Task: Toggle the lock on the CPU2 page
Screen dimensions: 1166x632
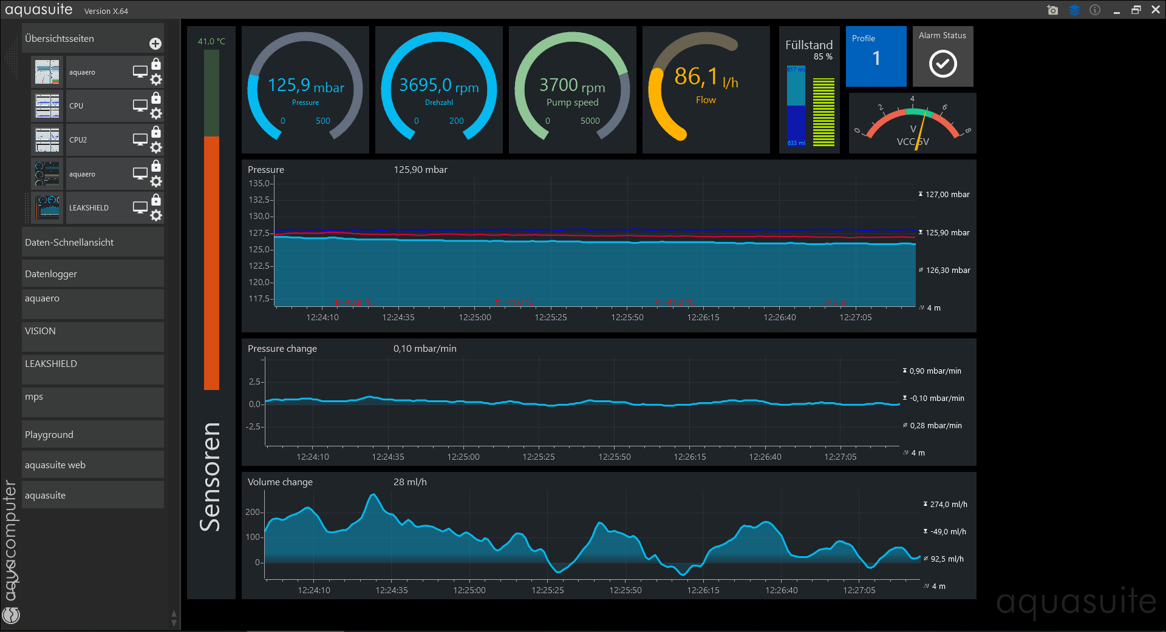Action: (156, 132)
